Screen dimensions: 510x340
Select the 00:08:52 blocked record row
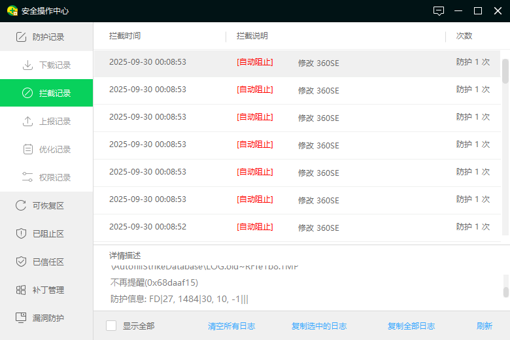[x=297, y=227]
